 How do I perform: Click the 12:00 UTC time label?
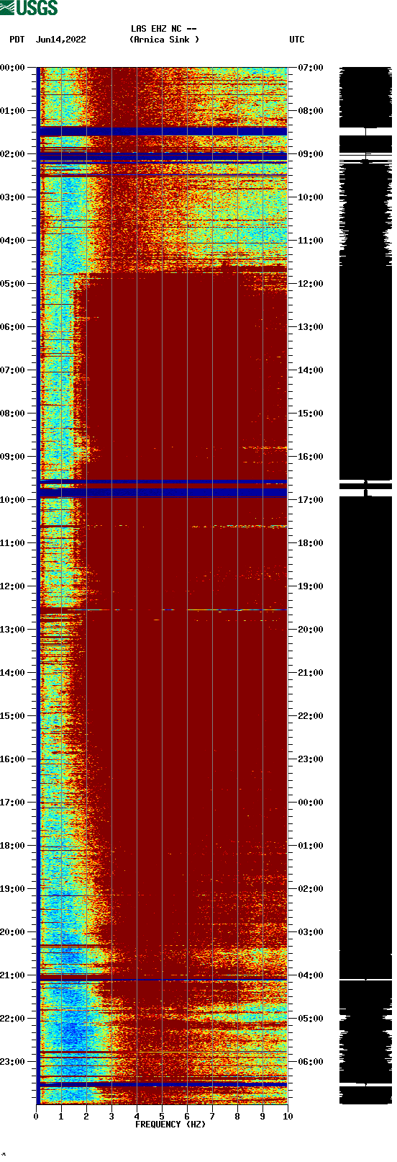point(311,284)
